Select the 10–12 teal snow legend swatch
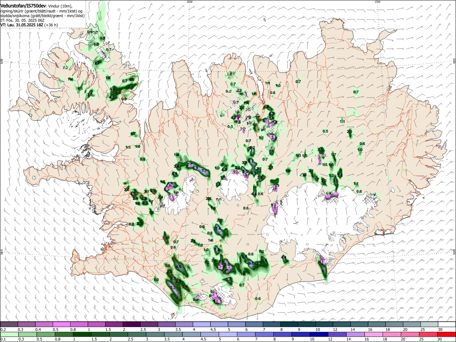456x342 pixels. tap(324, 324)
